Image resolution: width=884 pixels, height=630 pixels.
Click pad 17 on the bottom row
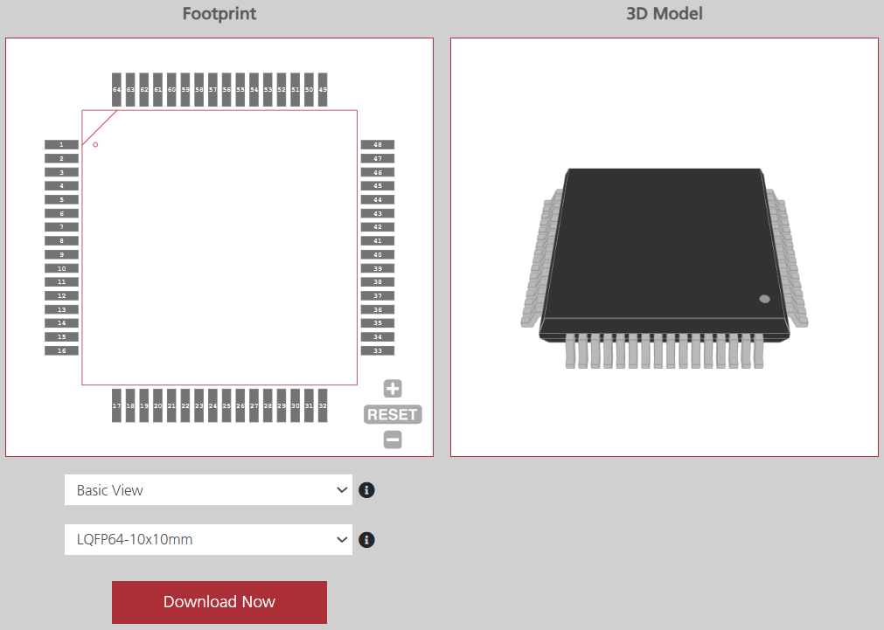tap(116, 405)
